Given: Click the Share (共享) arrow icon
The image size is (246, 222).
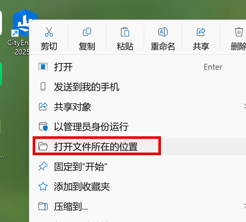Looking at the screenshot, I should 201,32.
